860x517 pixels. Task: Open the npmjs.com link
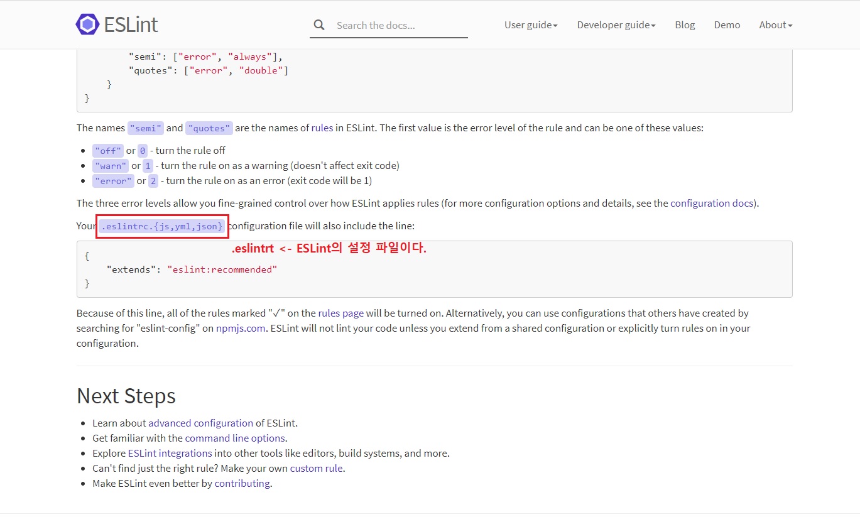(241, 329)
